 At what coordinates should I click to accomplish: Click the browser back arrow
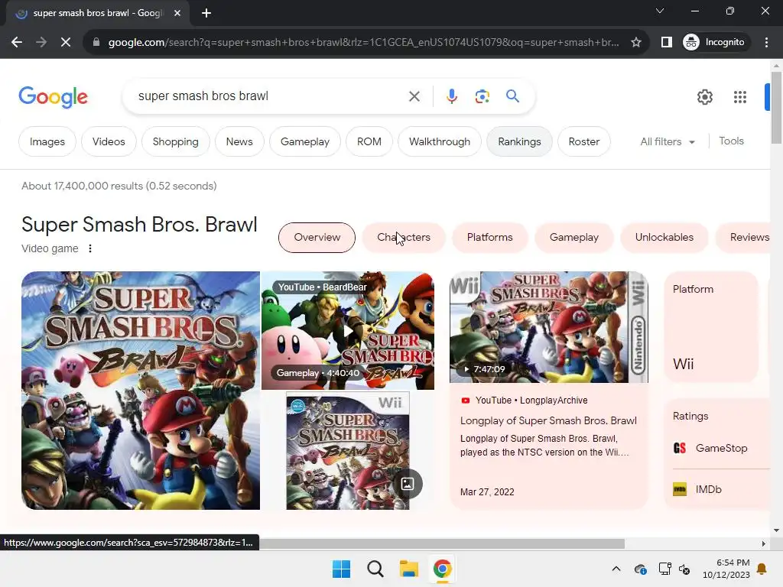17,43
